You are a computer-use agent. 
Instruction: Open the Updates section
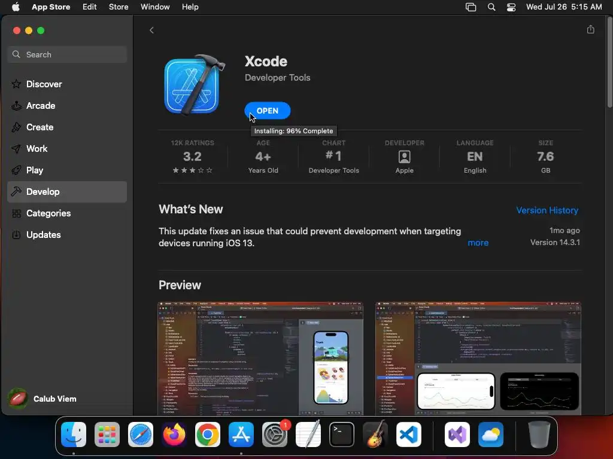[67, 234]
